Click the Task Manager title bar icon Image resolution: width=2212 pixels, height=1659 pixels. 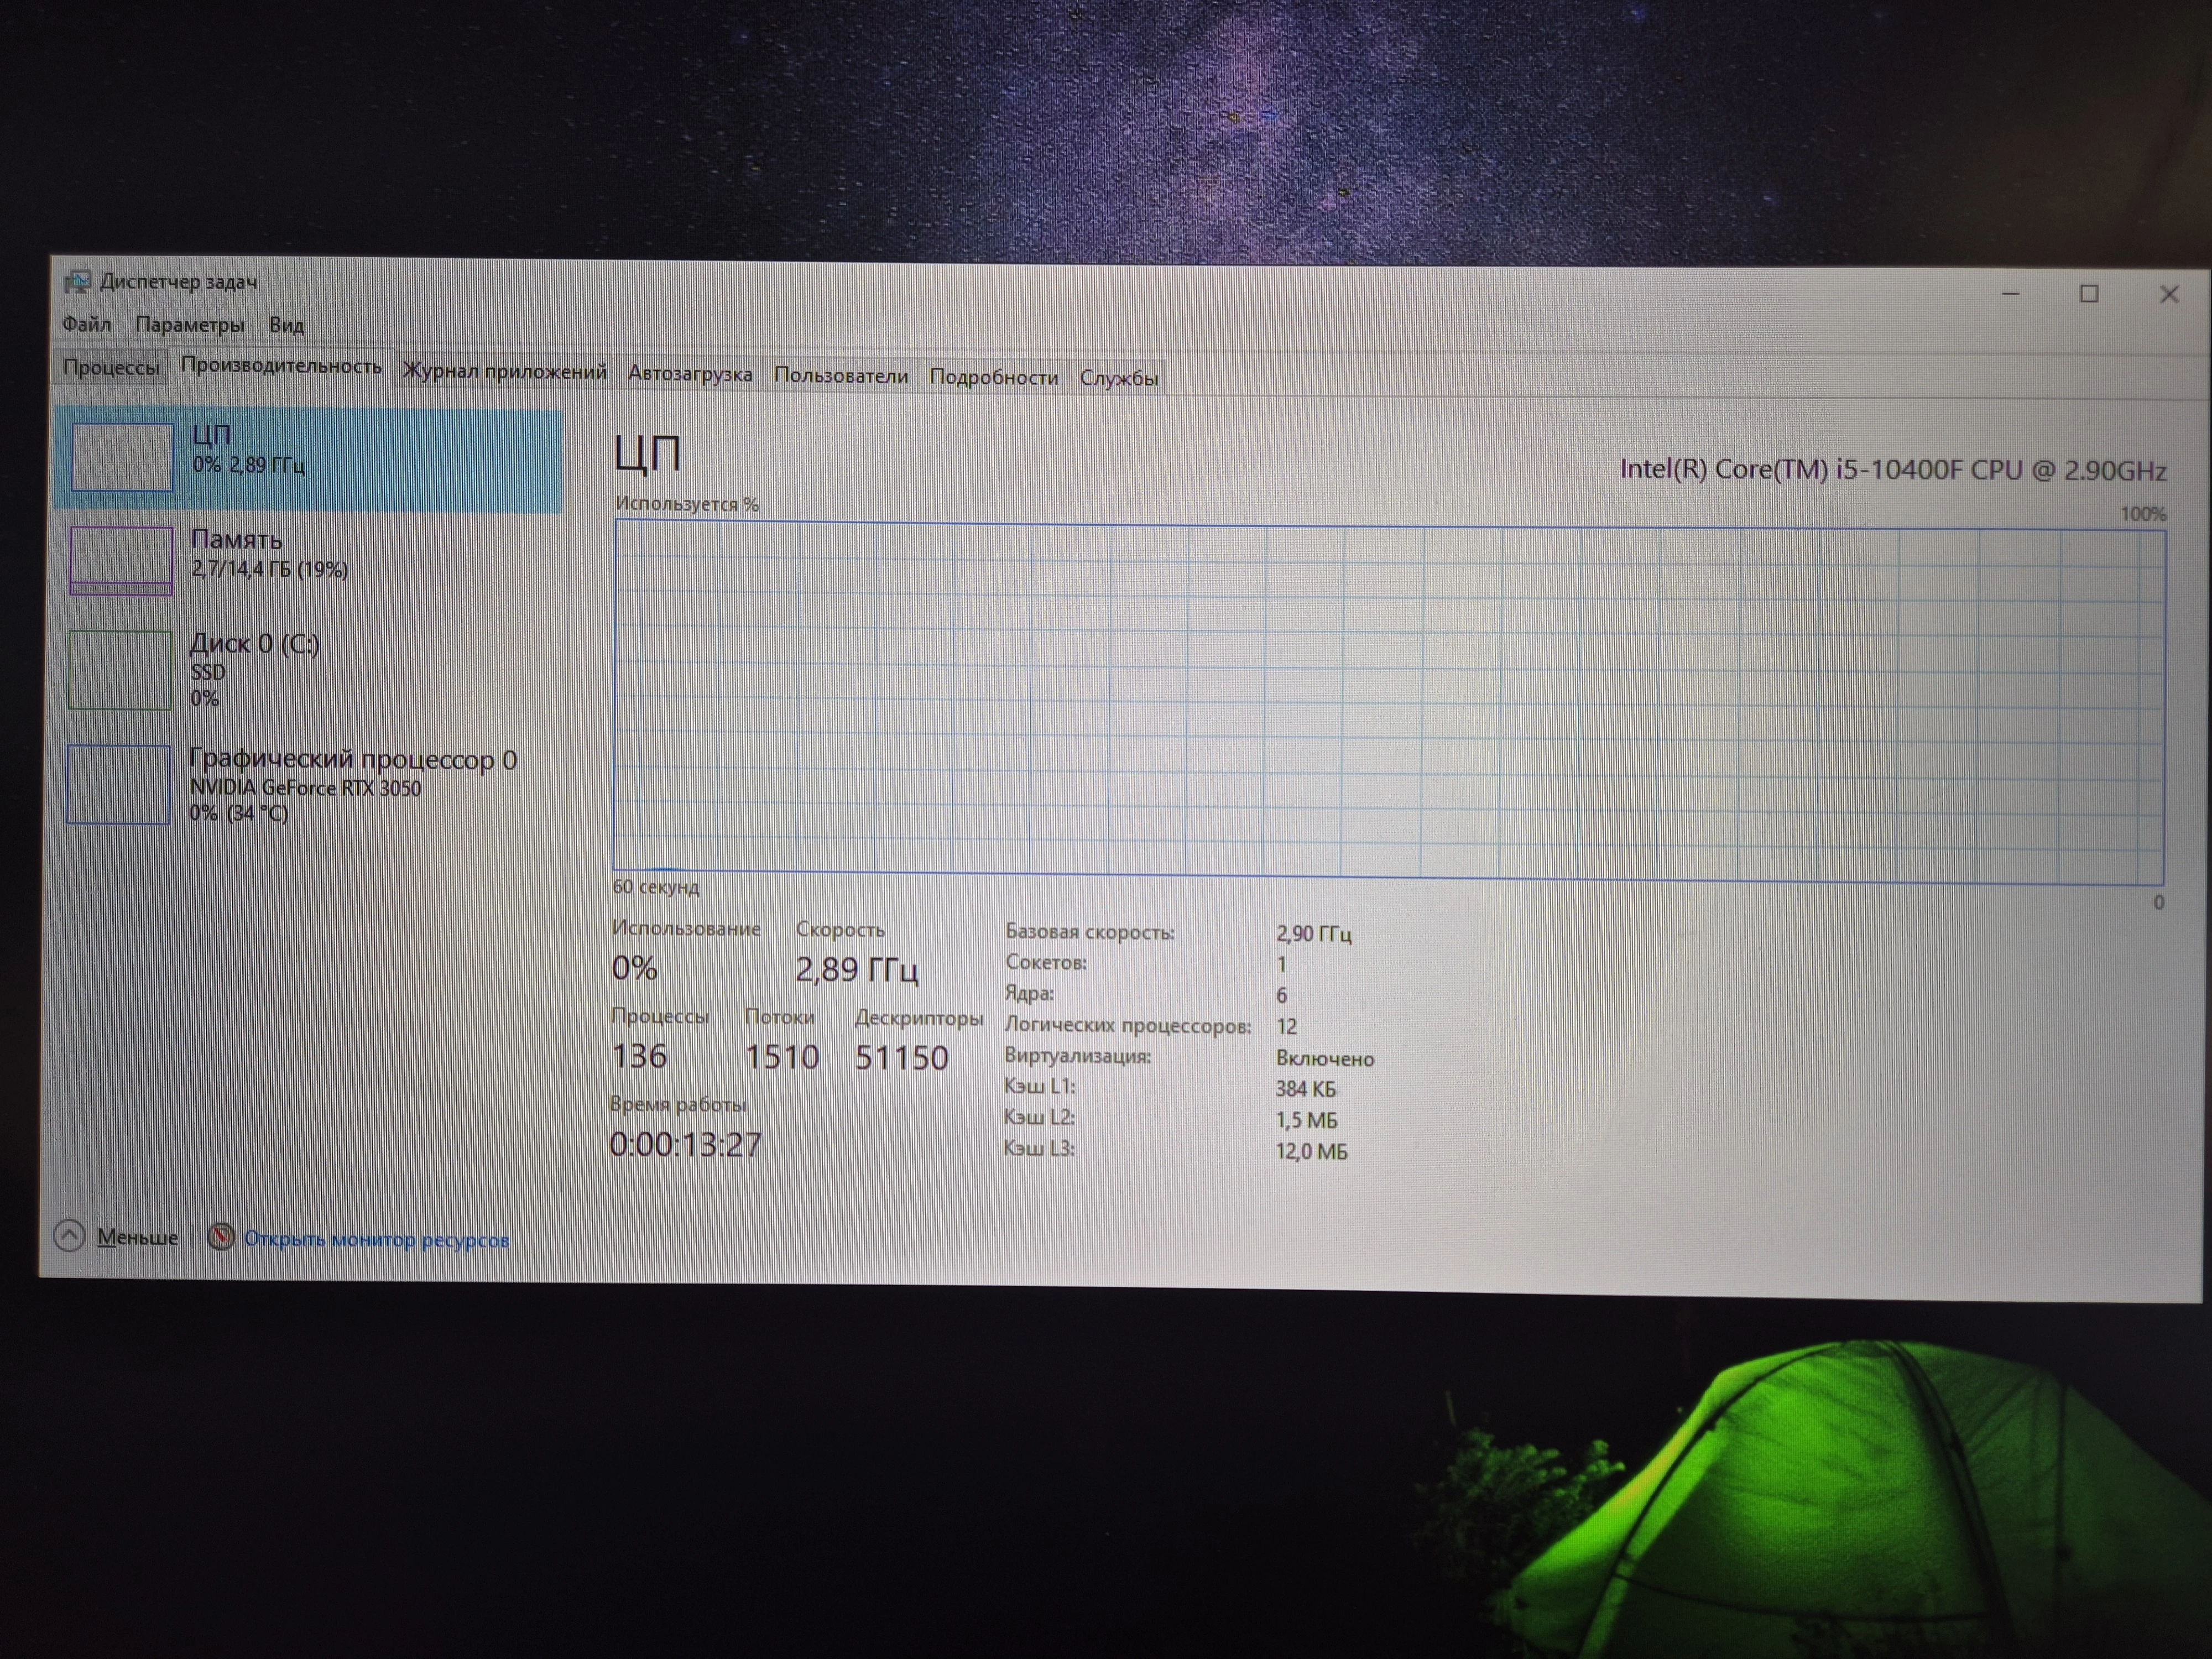77,282
